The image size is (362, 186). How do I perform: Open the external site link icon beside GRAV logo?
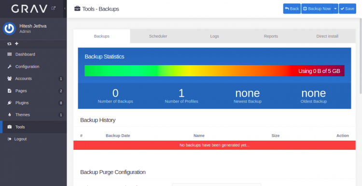53,8
